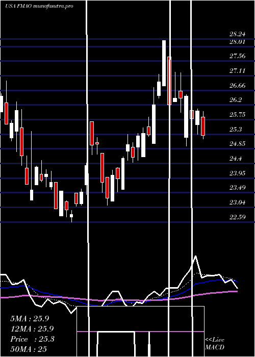
Task: Click the 27.56 price axis label
Action: click(x=238, y=56)
